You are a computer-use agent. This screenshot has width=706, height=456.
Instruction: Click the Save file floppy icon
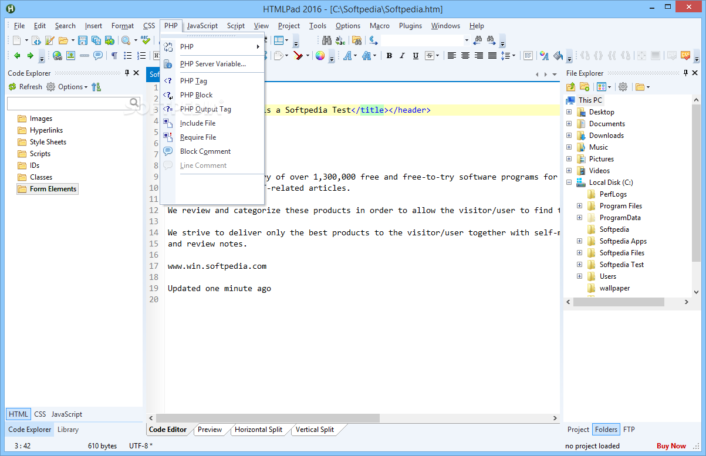pos(83,40)
